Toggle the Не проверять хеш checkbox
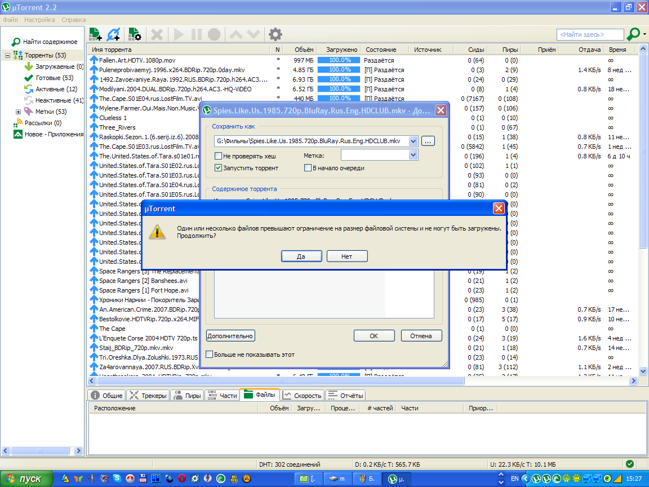The image size is (649, 487). point(218,156)
